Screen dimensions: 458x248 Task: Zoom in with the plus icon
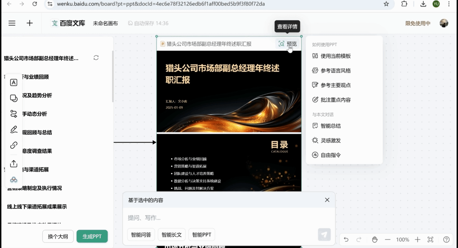tap(417, 239)
